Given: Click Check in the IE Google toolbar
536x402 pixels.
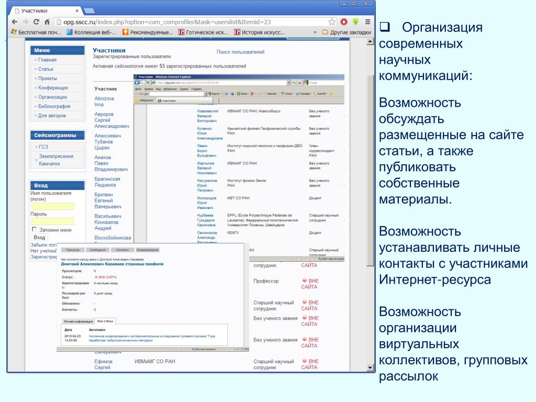Looking at the screenshot, I should click(287, 94).
